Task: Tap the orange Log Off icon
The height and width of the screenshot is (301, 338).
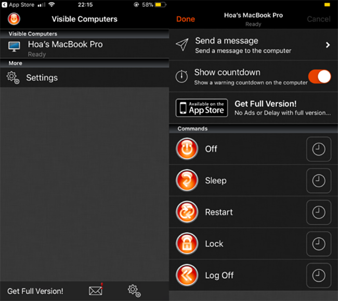Action: (x=187, y=275)
